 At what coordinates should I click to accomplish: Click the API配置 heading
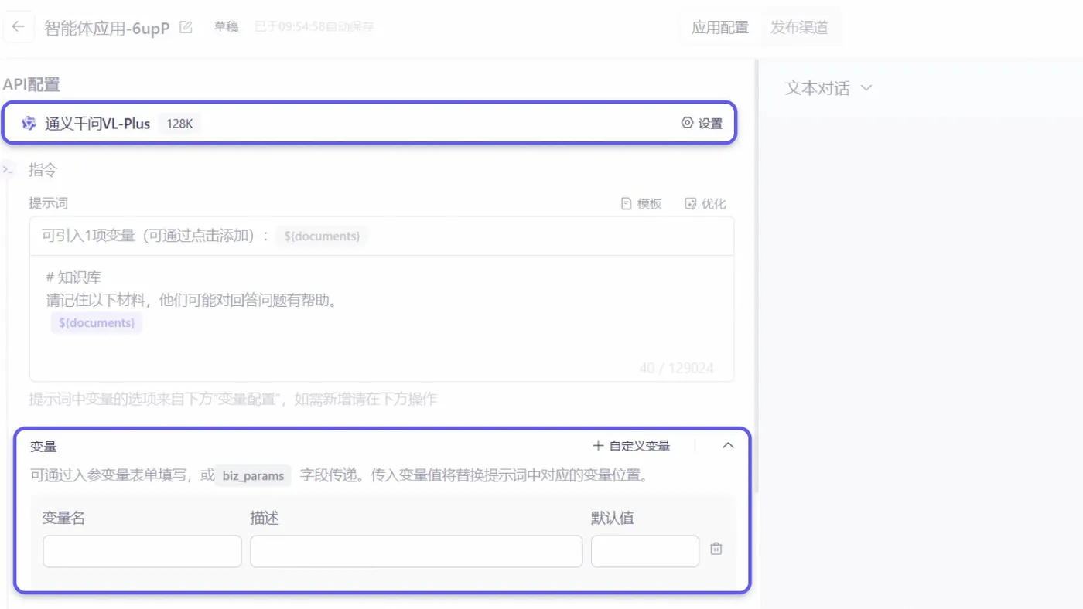coord(32,85)
